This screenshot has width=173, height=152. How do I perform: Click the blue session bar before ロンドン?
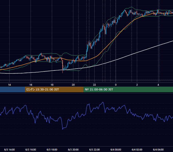pos(12,89)
